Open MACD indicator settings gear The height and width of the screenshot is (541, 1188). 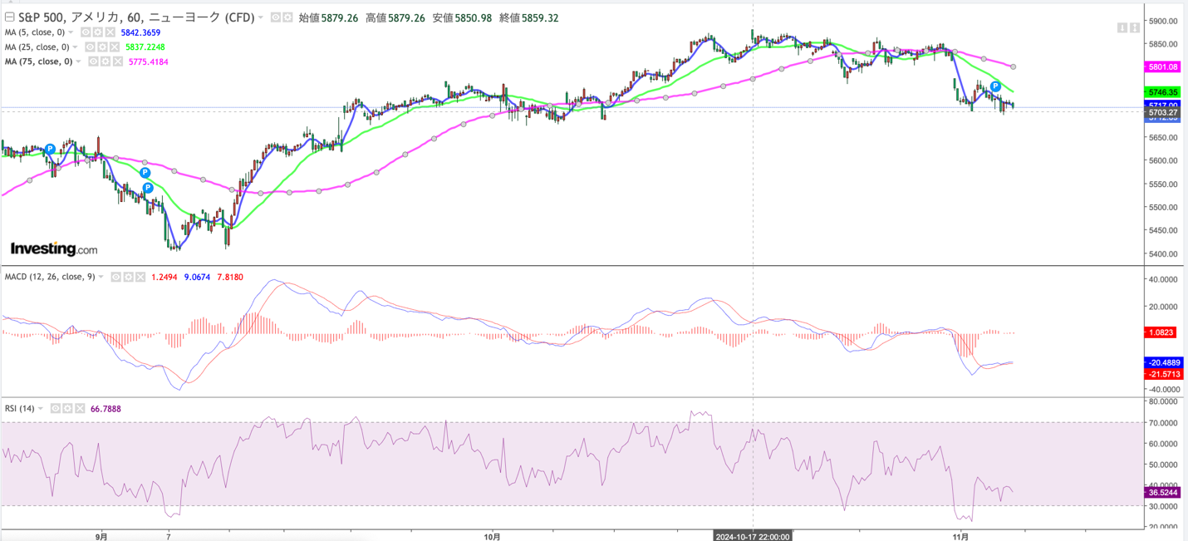coord(128,277)
